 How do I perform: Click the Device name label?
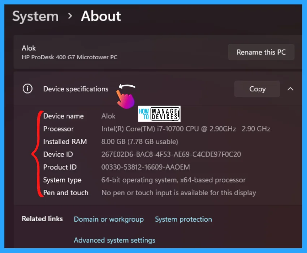click(x=64, y=116)
